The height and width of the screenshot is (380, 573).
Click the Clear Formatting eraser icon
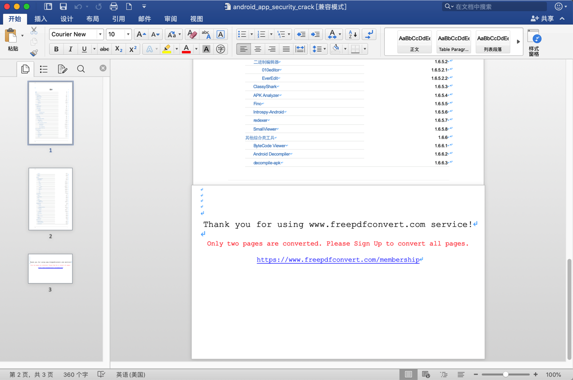tap(191, 34)
